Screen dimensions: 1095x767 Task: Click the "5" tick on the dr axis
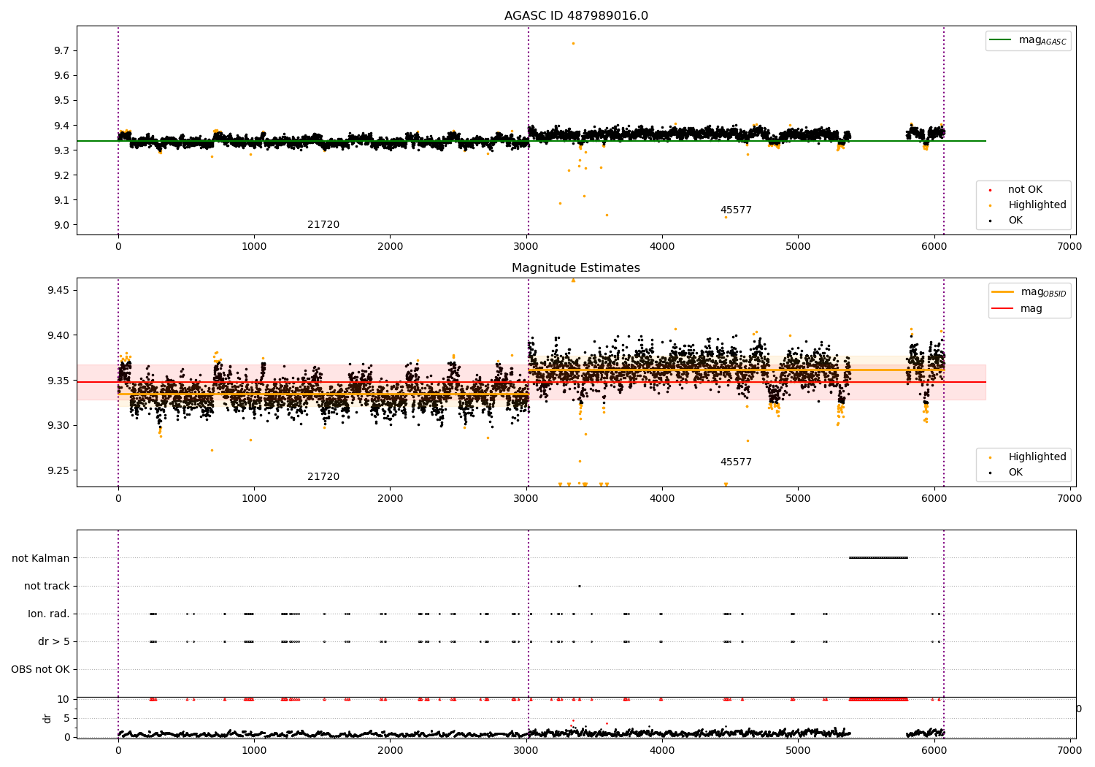click(x=67, y=718)
